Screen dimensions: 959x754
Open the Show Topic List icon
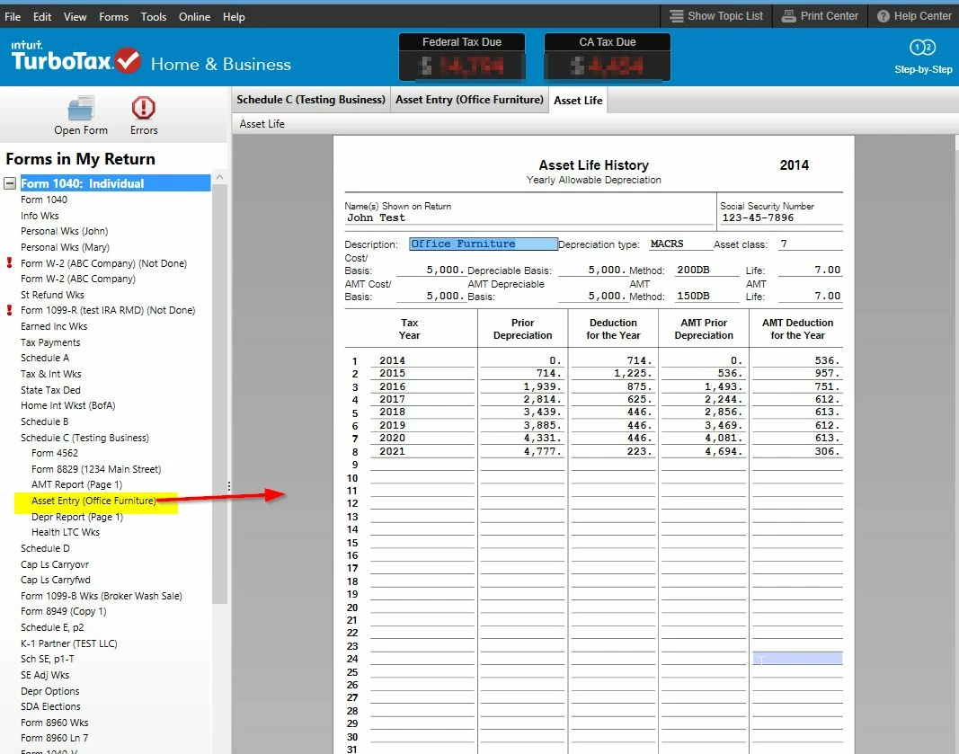676,16
